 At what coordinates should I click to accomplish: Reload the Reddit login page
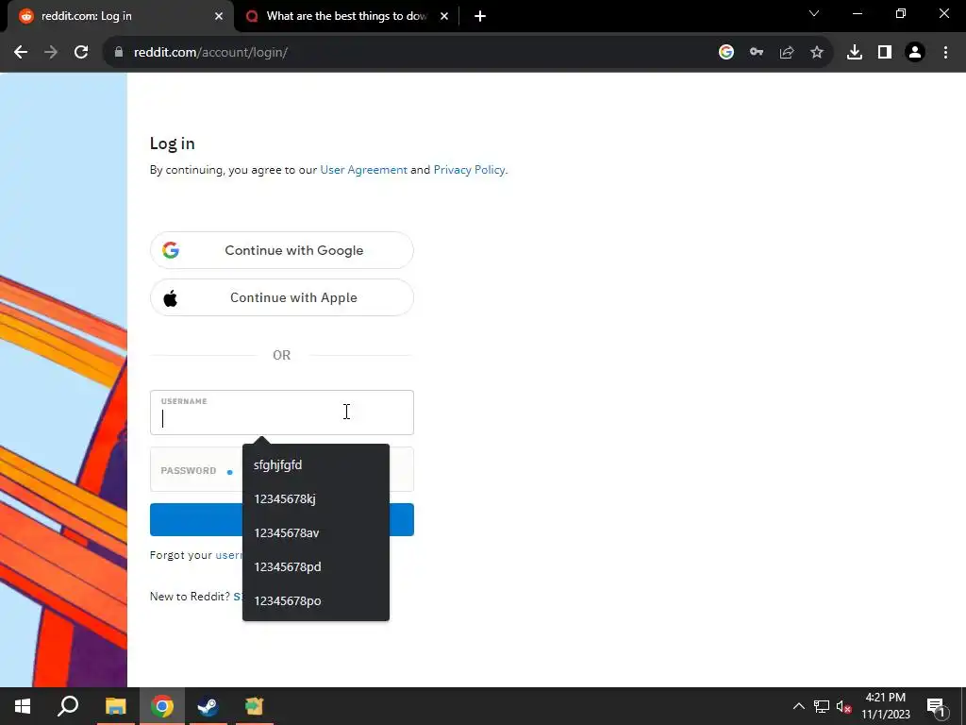point(81,53)
